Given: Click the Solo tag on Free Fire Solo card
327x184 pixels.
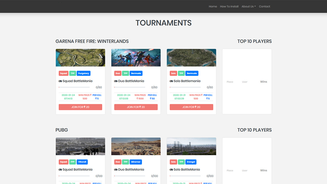Looking at the screenshot, I should 173,73.
